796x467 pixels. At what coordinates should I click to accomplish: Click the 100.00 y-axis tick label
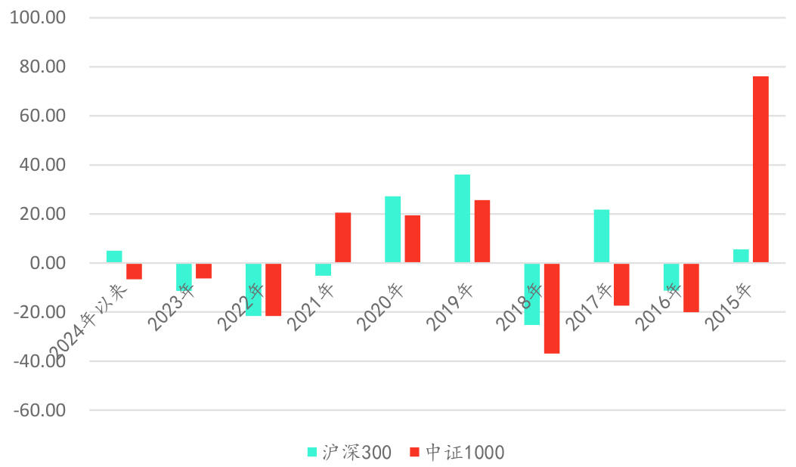point(37,18)
